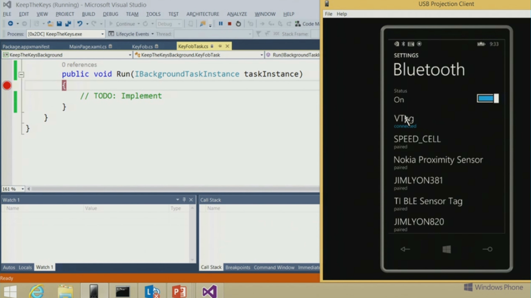The image size is (531, 298).
Task: Open File menu in USB Projection Client
Action: tap(328, 14)
